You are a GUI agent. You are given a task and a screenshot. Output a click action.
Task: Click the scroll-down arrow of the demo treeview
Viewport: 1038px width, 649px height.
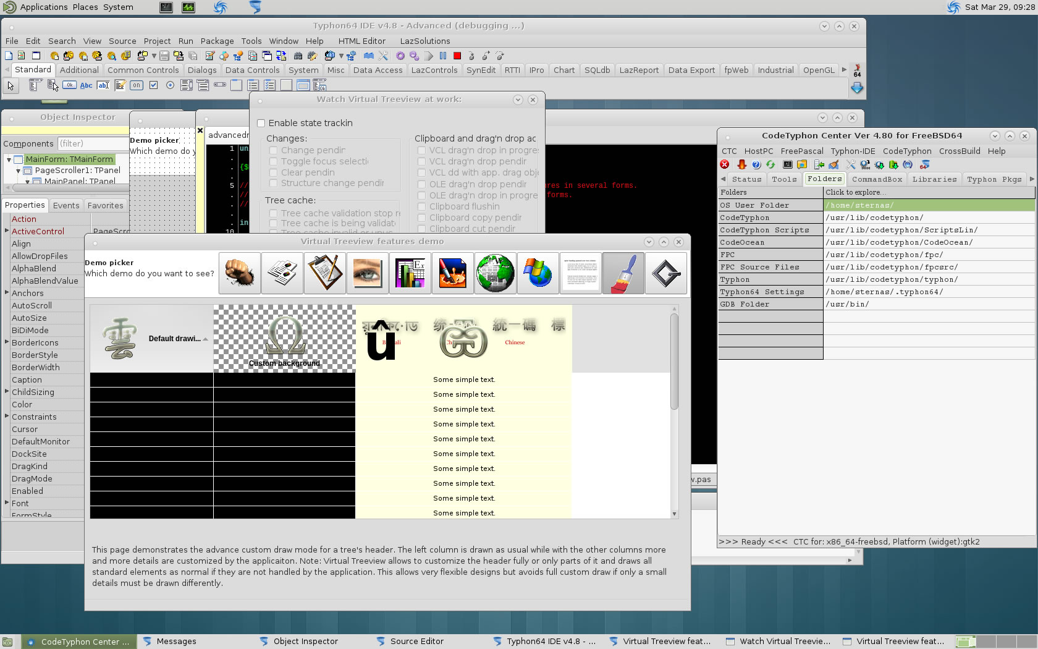point(674,514)
